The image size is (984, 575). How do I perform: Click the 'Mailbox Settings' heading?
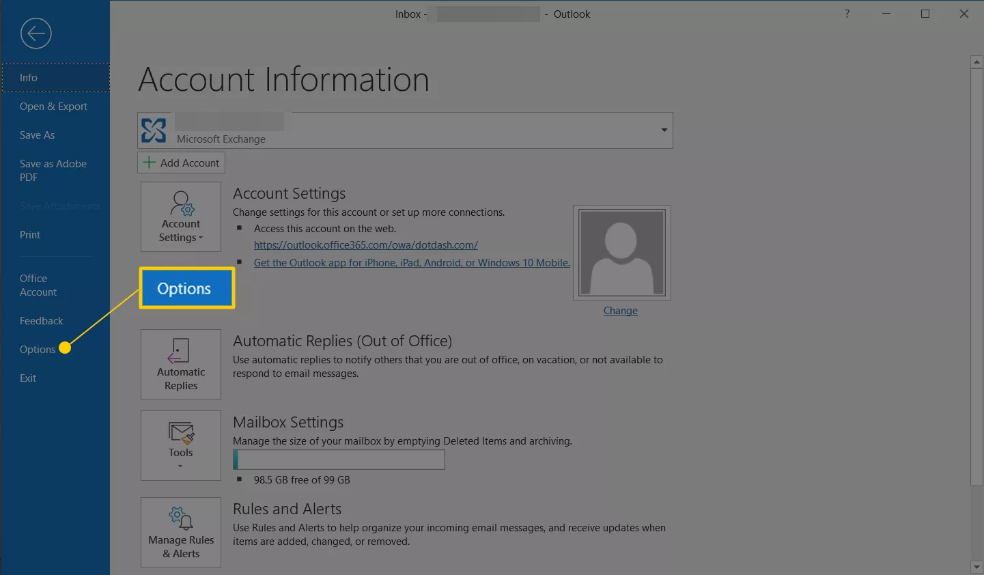click(x=288, y=422)
